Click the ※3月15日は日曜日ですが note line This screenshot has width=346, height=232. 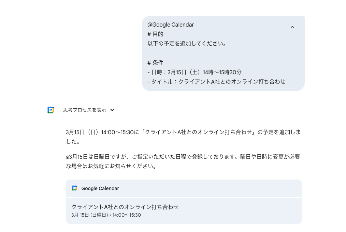click(183, 157)
